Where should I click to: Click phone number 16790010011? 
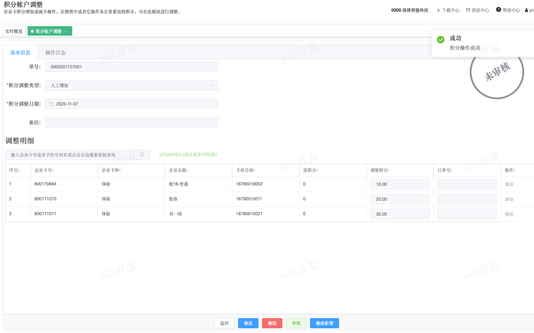pyautogui.click(x=249, y=199)
